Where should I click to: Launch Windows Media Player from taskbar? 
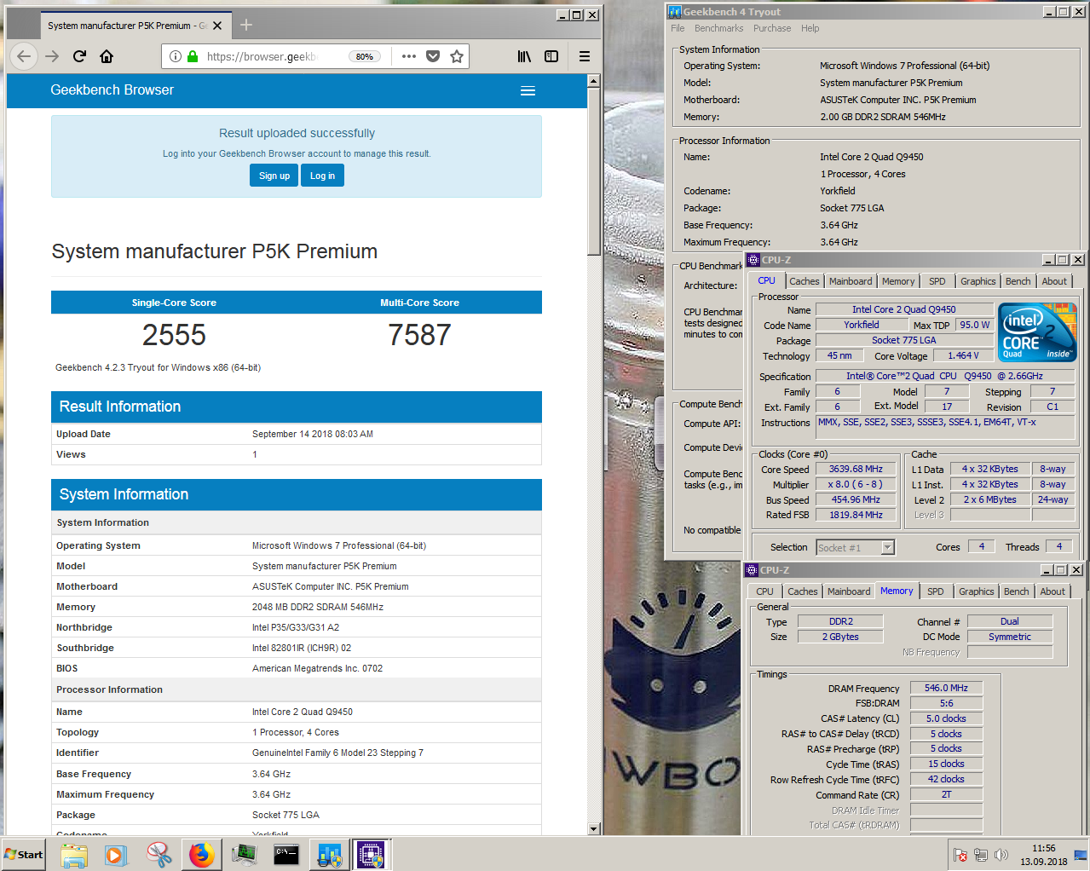(116, 855)
